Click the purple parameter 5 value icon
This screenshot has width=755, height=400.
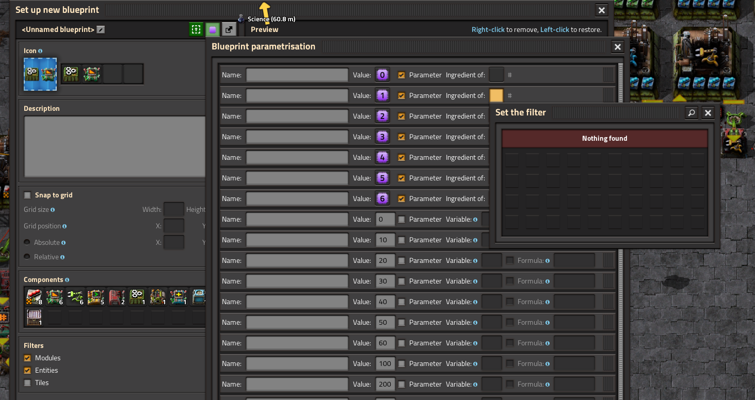382,178
